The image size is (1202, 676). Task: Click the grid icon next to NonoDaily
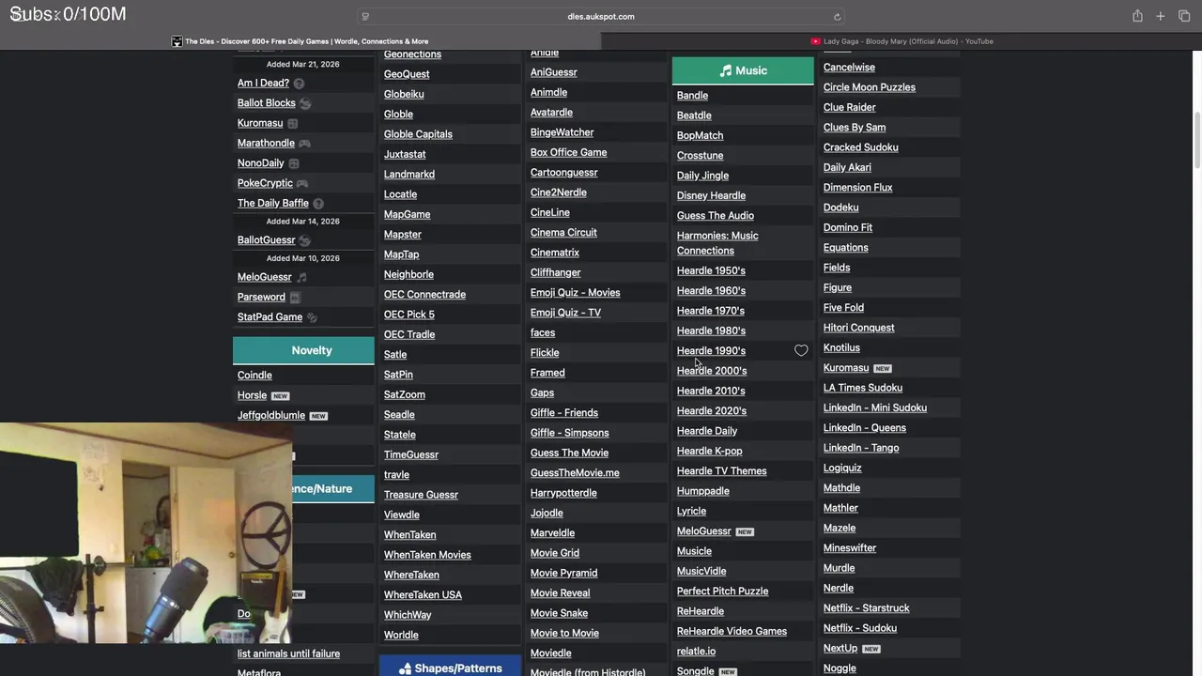coord(294,163)
